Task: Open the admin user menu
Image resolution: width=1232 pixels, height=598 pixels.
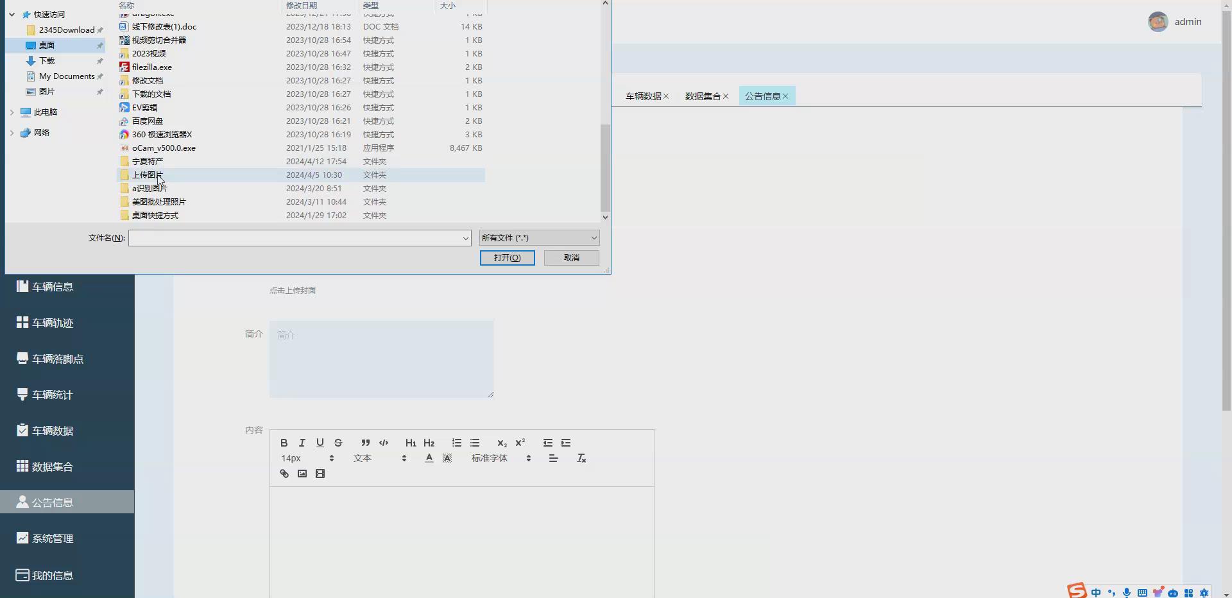Action: 1175,22
